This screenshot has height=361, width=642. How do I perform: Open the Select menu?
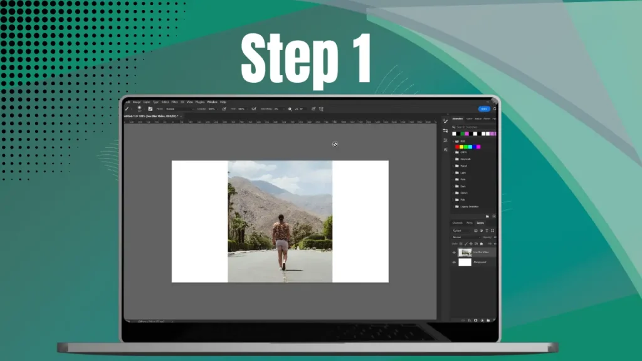click(x=165, y=102)
